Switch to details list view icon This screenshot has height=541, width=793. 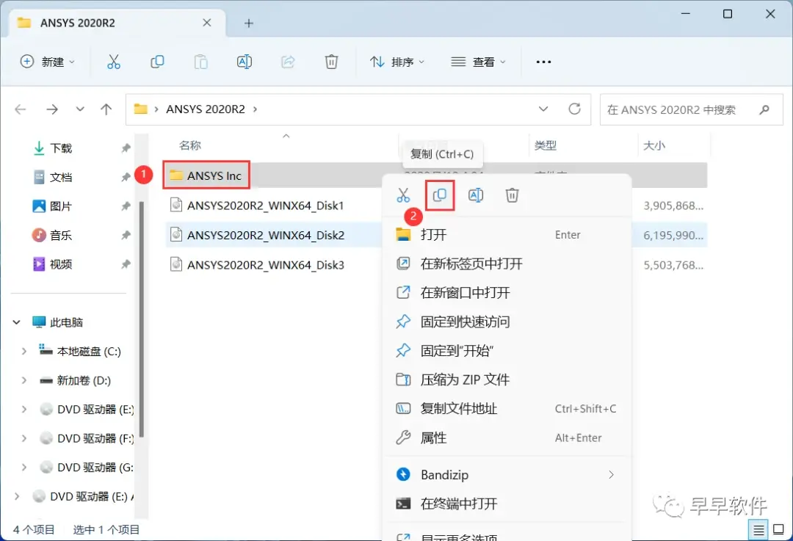(x=758, y=530)
